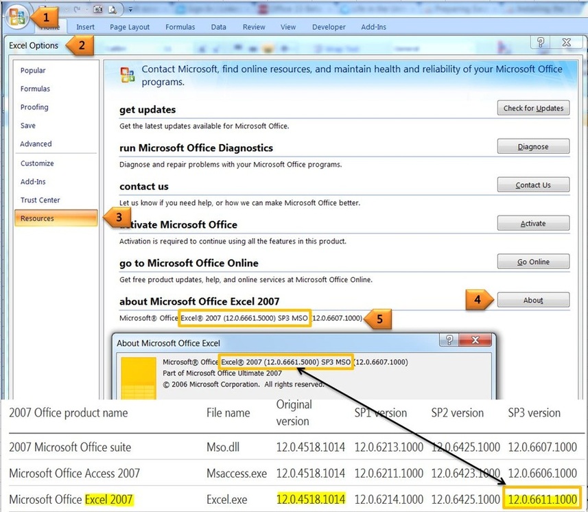Click the '12.0.6606.1000' SP3 version cell

542,474
